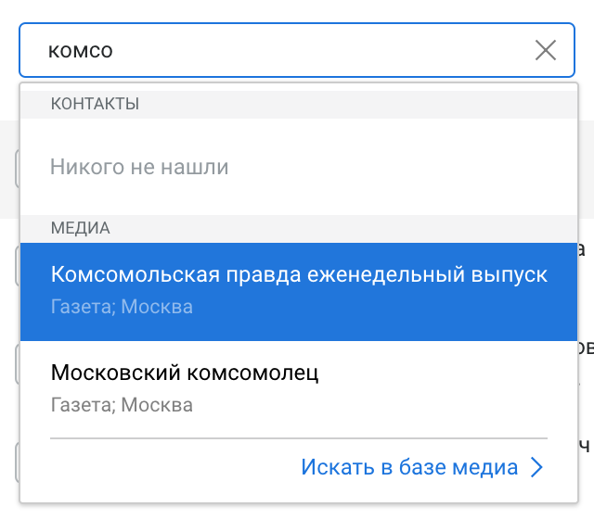Focus the search box containing комсо
Image resolution: width=594 pixels, height=519 pixels.
(x=278, y=51)
